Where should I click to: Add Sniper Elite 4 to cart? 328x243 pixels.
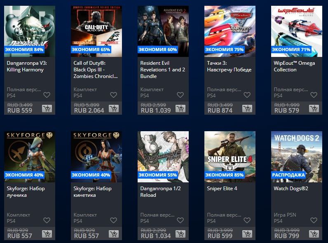pyautogui.click(x=247, y=234)
